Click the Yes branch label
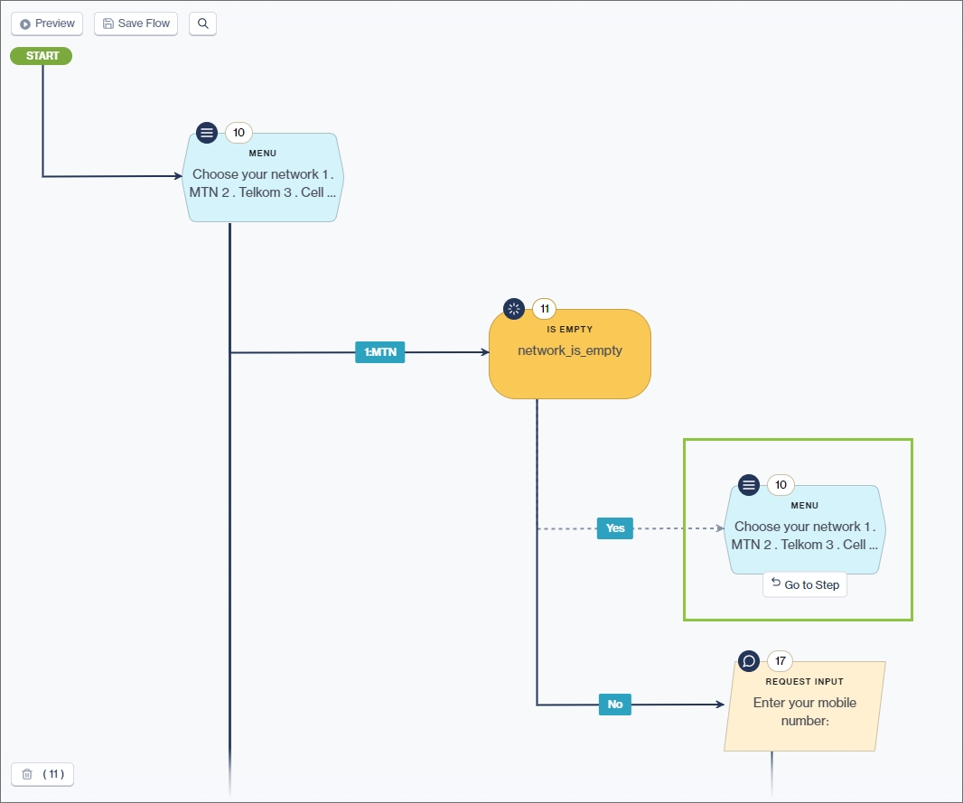The width and height of the screenshot is (963, 803). (615, 528)
